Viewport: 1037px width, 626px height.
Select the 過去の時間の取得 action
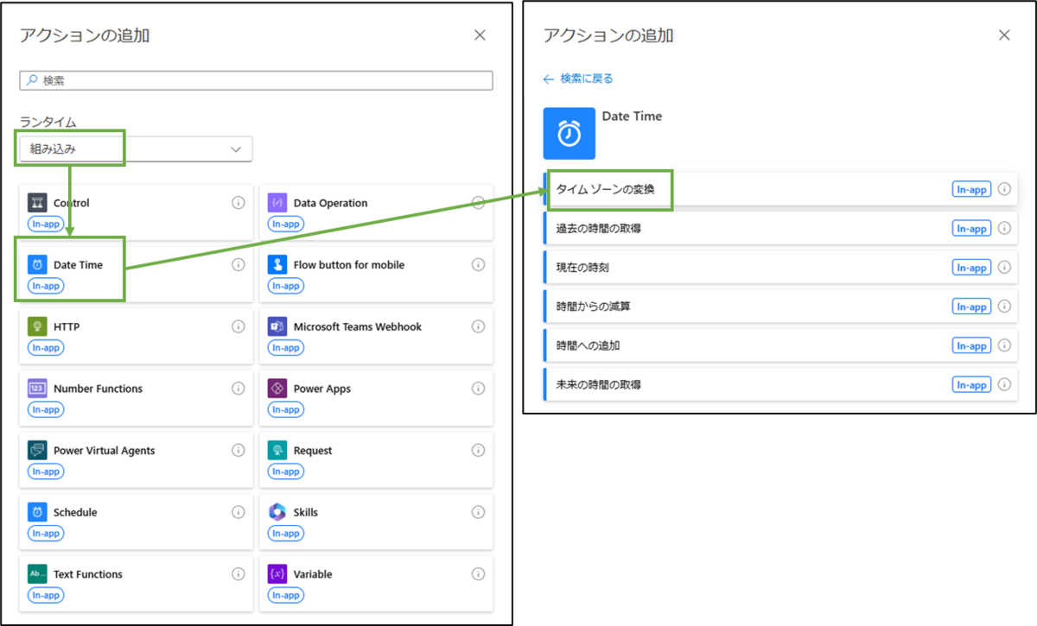point(780,229)
